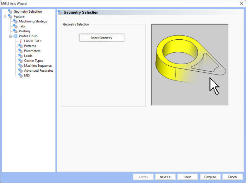Open the Advanced Feedrates page
This screenshot has height=183, width=246.
click(39, 71)
